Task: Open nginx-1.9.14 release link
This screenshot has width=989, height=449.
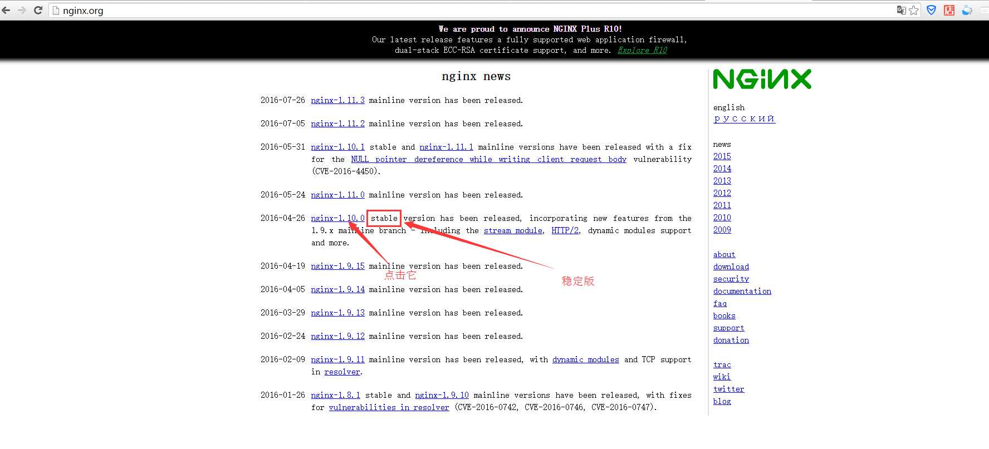Action: pos(337,289)
